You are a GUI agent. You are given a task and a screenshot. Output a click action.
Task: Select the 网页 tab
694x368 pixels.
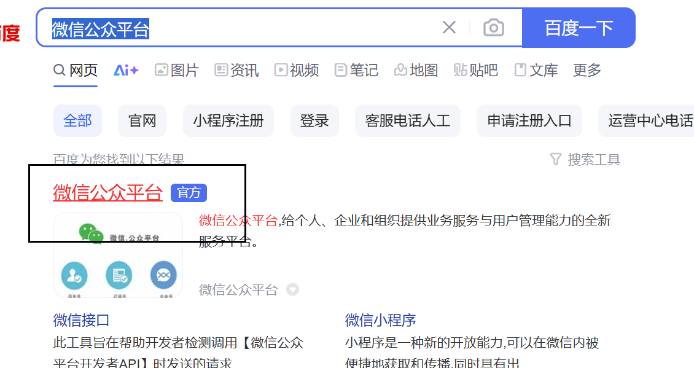[76, 71]
